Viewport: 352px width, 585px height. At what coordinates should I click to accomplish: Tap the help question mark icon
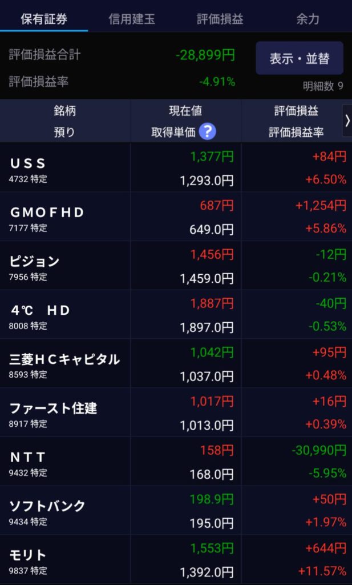(x=207, y=132)
